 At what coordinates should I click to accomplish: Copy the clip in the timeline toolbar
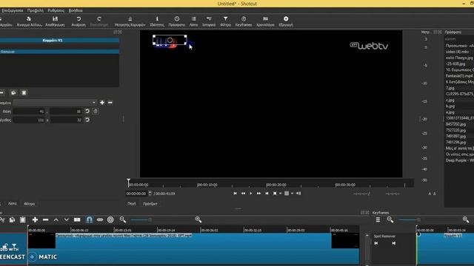tap(12, 220)
